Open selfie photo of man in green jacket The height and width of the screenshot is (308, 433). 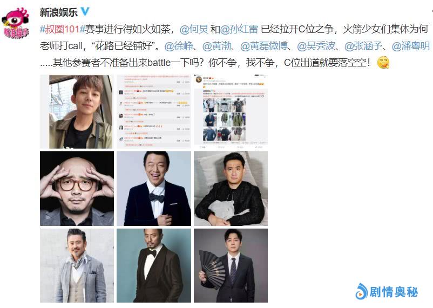pos(77,111)
